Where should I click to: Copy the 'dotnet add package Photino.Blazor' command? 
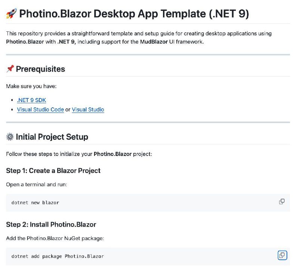[x=282, y=255]
